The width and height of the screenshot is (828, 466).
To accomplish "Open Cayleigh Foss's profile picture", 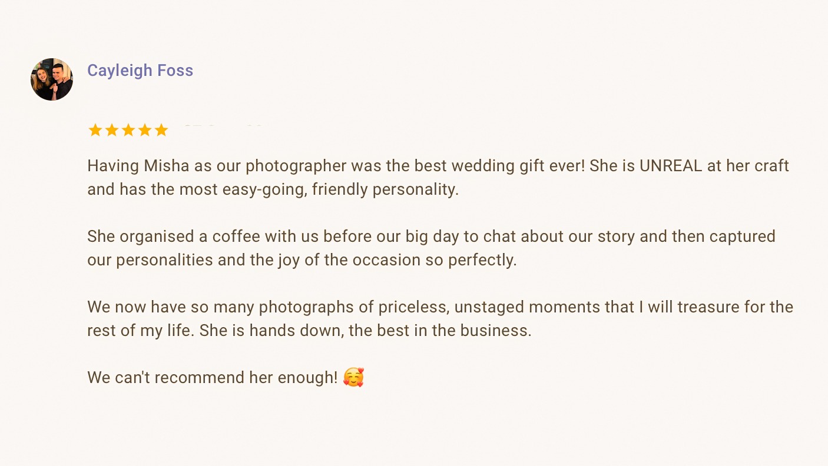I will 52,79.
